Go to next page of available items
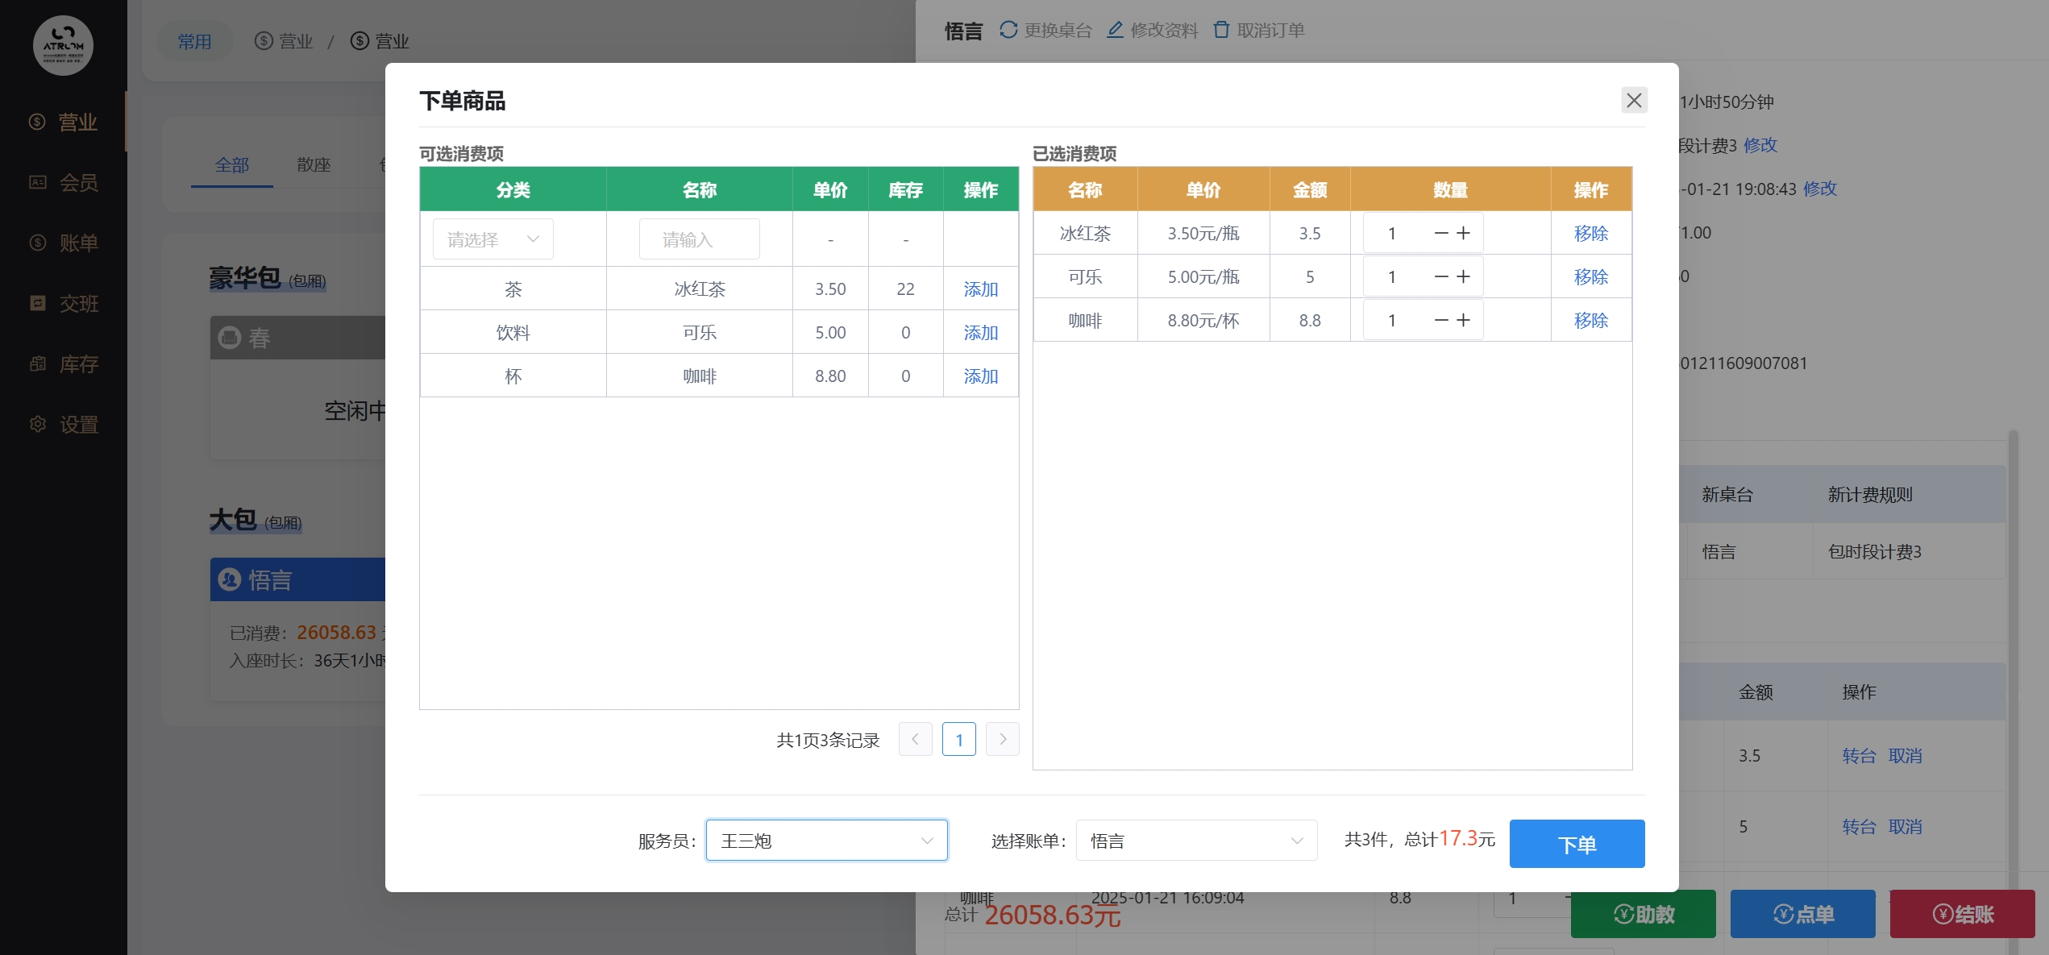2049x955 pixels. click(x=1002, y=739)
